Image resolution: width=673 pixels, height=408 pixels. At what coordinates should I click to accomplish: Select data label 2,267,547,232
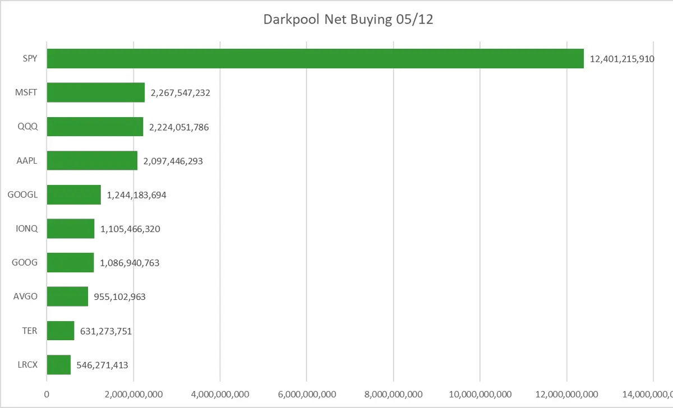pyautogui.click(x=180, y=93)
